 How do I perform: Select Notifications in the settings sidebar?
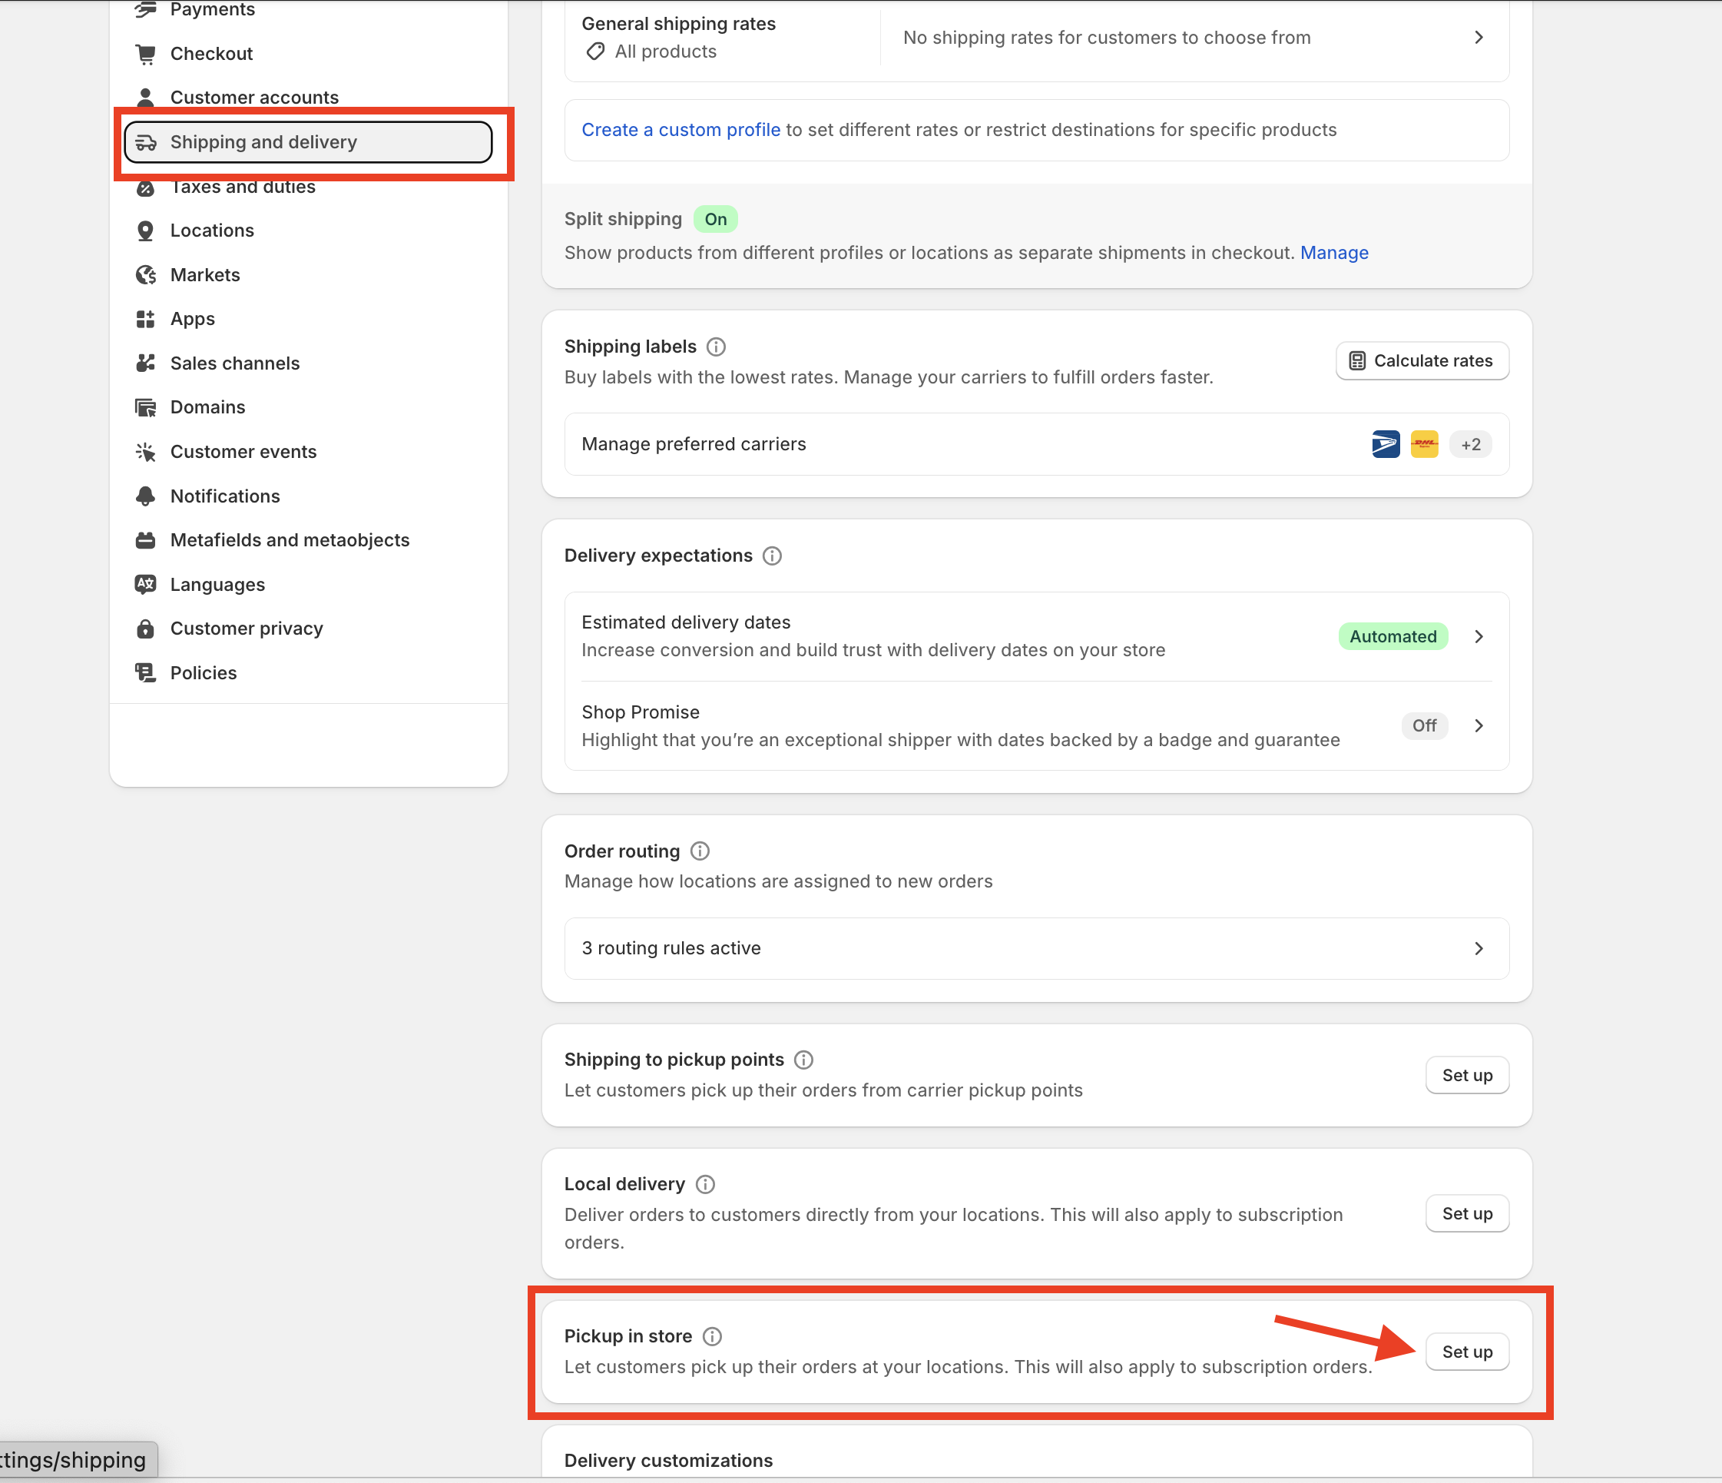pos(224,496)
